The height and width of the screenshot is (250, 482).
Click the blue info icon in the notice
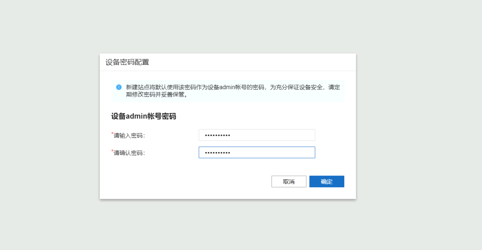119,87
